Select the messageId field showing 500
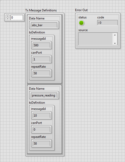 [x=41, y=45]
